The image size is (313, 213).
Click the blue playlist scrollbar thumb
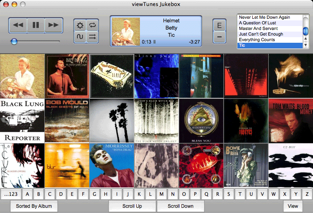coord(306,31)
